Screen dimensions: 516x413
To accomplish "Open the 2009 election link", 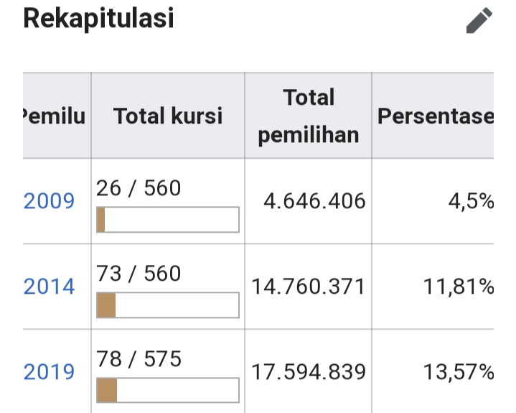I will (x=49, y=200).
